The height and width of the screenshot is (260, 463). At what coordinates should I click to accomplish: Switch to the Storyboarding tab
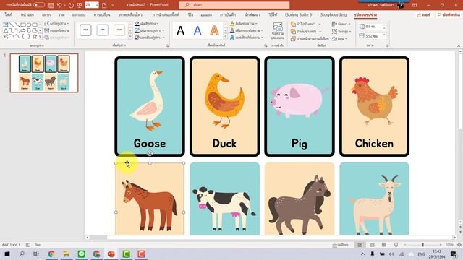point(334,14)
